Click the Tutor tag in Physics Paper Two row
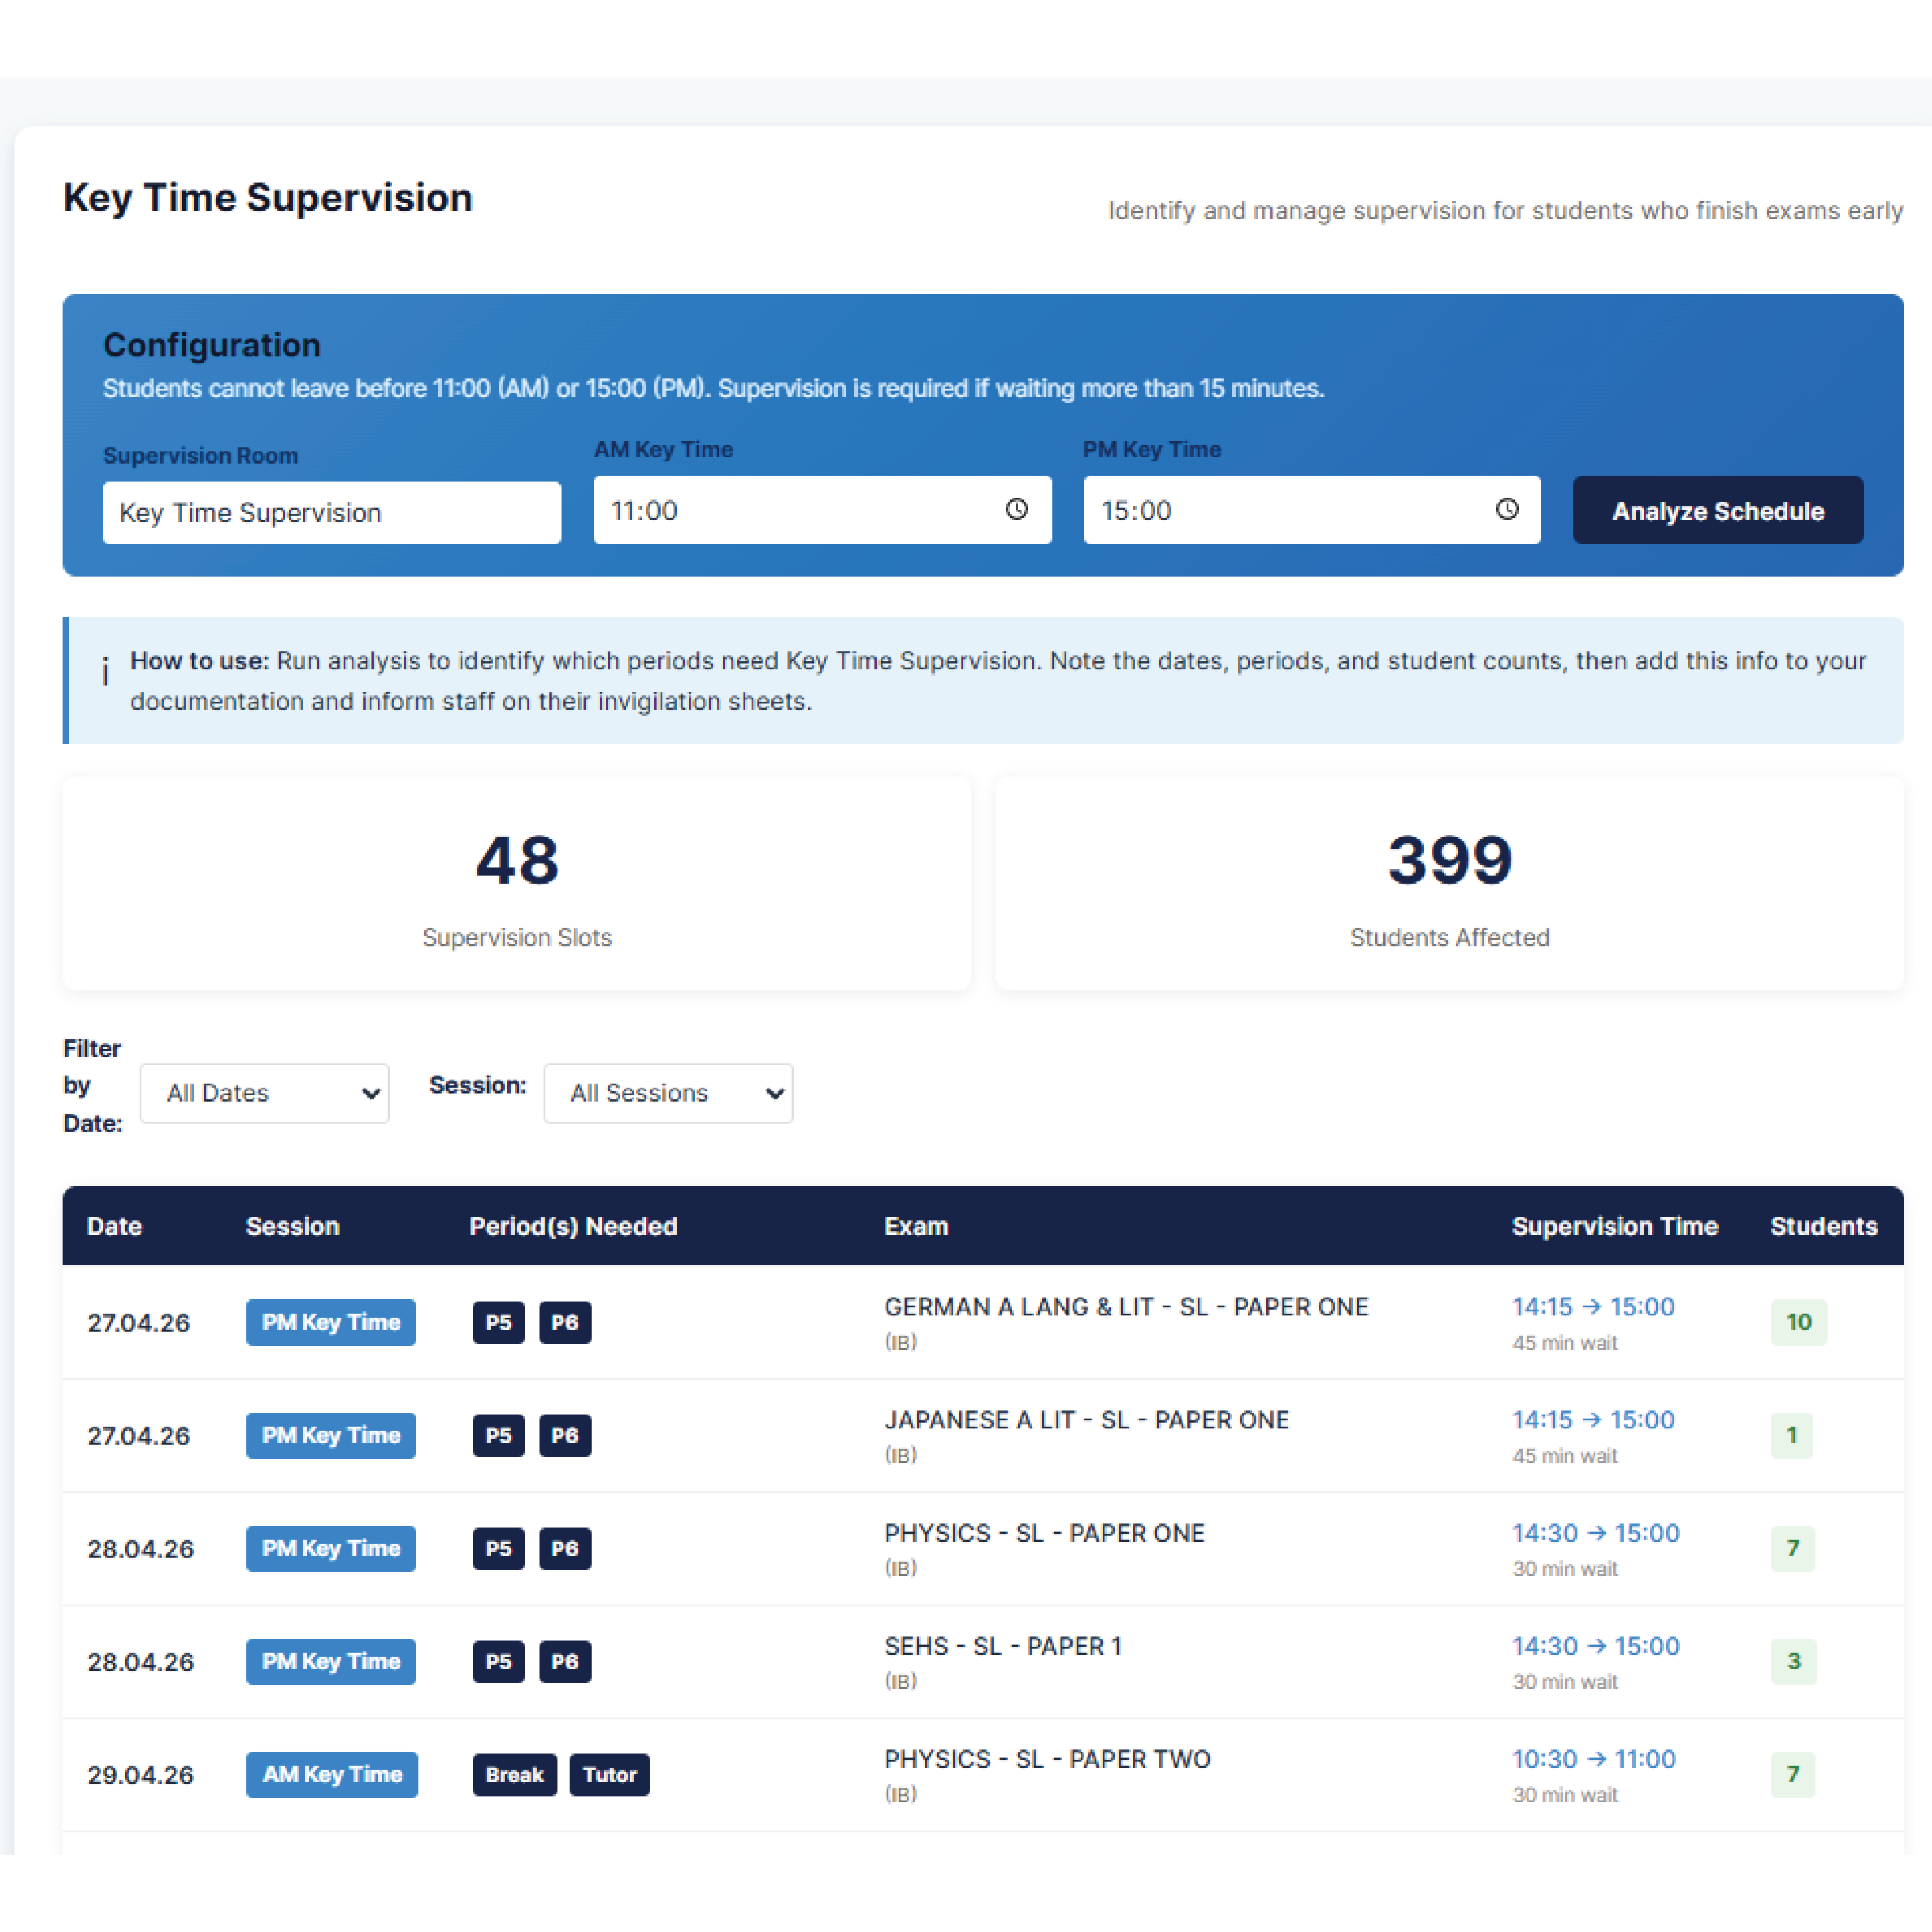1932x1932 pixels. 610,1774
